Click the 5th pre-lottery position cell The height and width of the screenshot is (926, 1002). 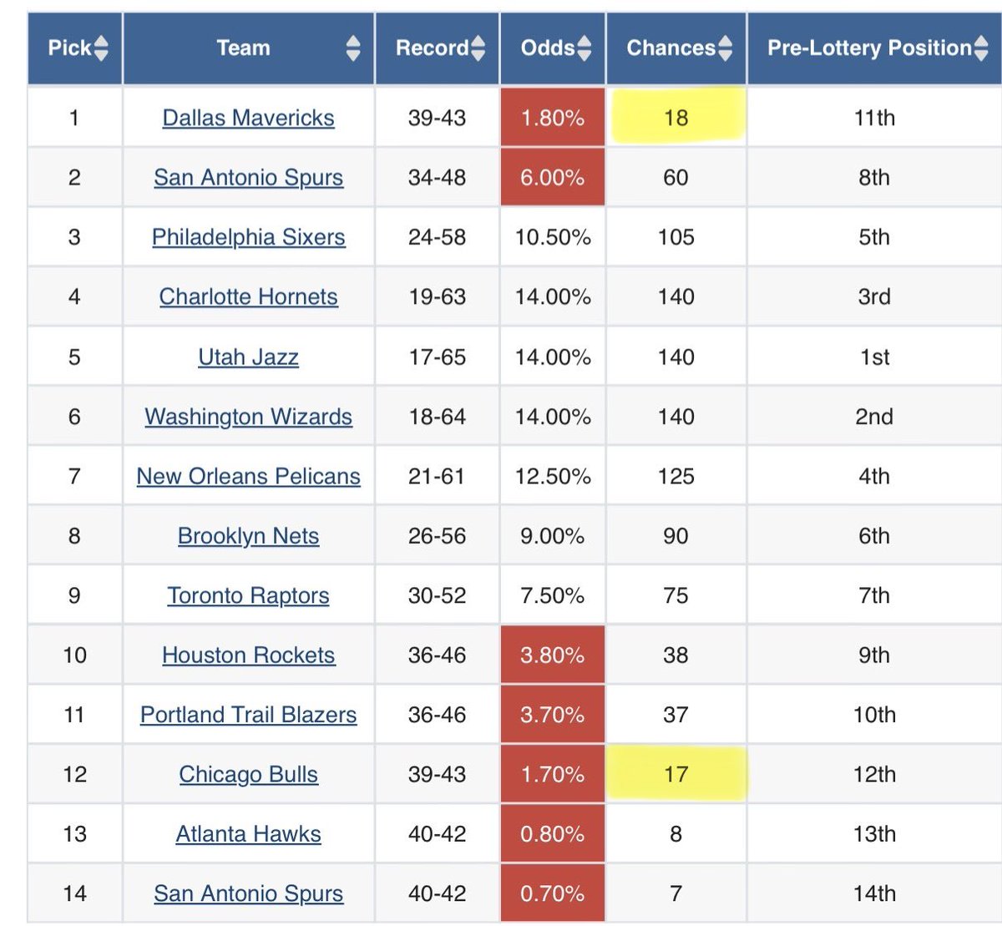coord(874,237)
